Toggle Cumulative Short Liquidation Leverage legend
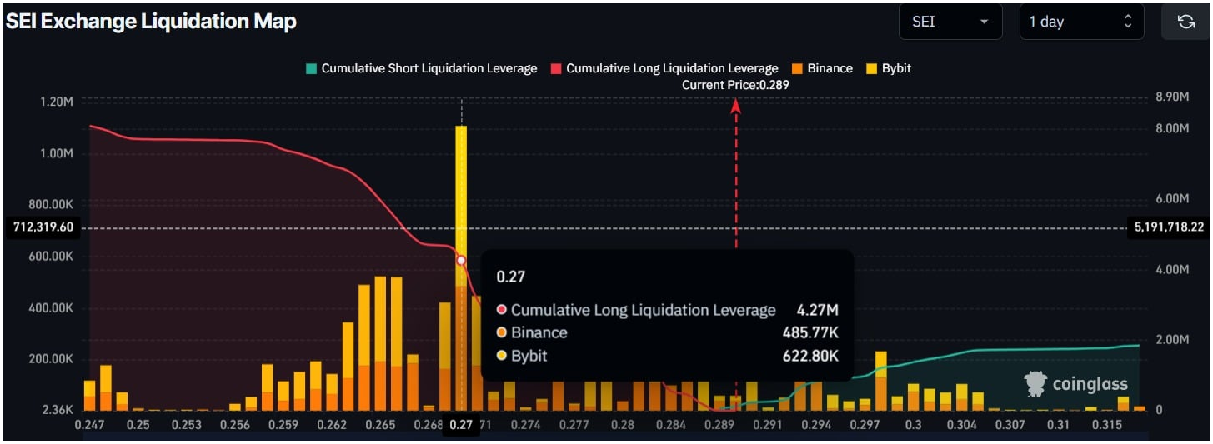This screenshot has height=444, width=1213. coord(429,68)
